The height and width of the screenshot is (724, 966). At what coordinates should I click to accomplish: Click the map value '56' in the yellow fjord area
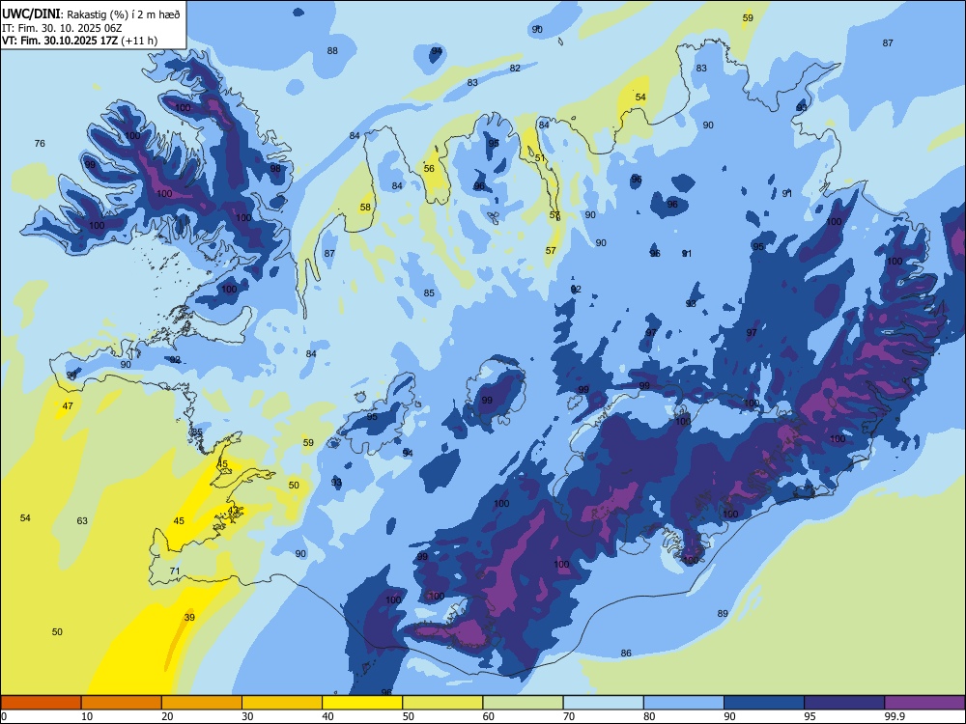430,169
